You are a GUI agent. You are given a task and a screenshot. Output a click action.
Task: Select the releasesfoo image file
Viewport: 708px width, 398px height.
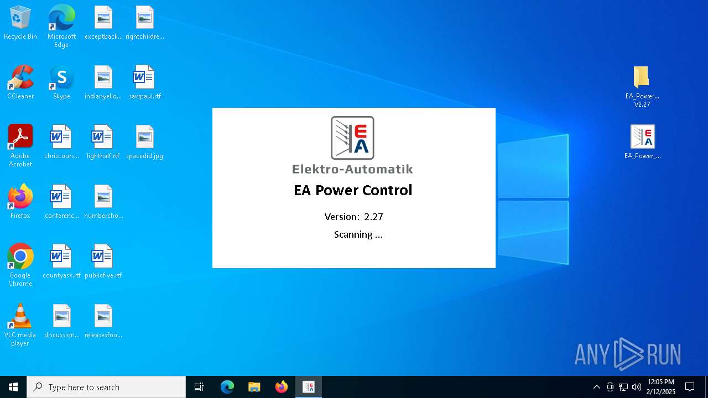103,322
